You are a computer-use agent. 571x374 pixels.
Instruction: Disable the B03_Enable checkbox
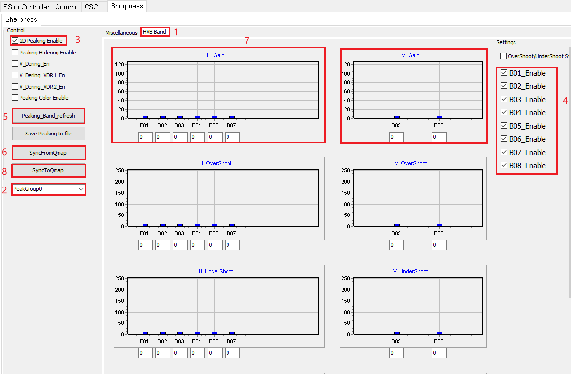tap(504, 99)
